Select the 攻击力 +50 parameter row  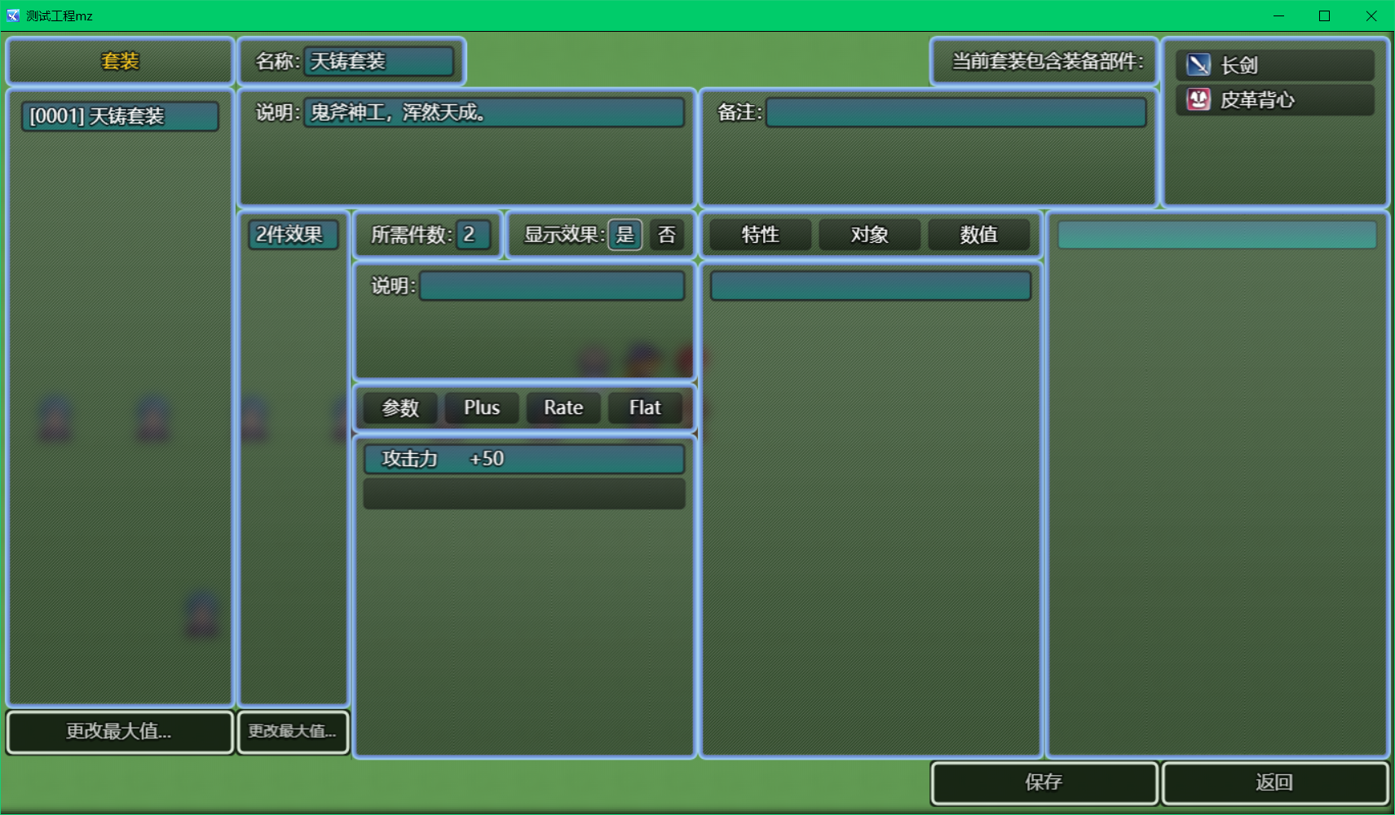pos(524,459)
